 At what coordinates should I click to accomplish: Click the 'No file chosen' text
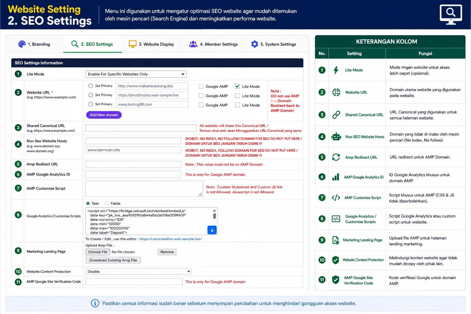tap(123, 252)
